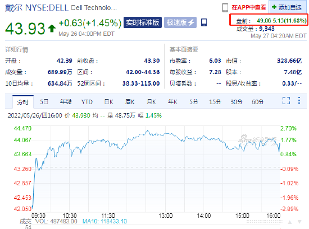This screenshot has width=309, height=229.
Task: Select the YTD chart tab
Action: [87, 102]
